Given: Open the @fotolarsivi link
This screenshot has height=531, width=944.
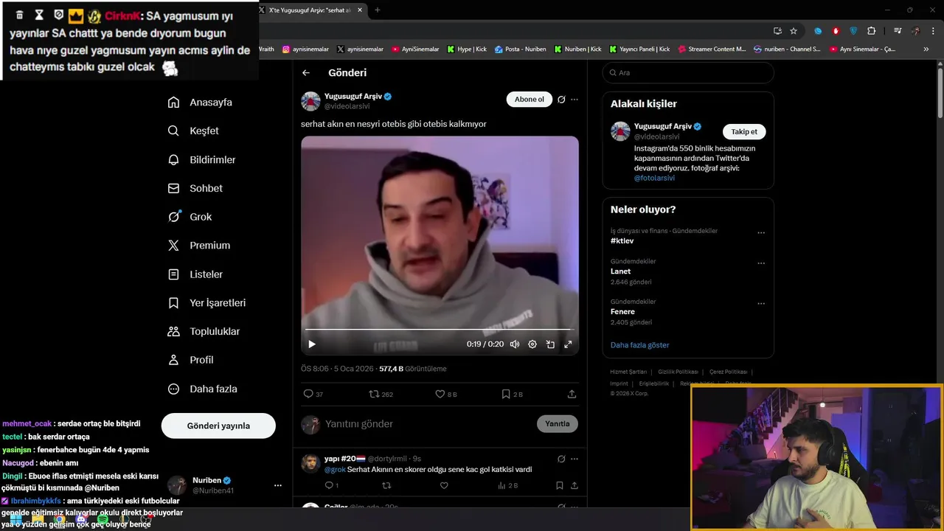Looking at the screenshot, I should (654, 178).
